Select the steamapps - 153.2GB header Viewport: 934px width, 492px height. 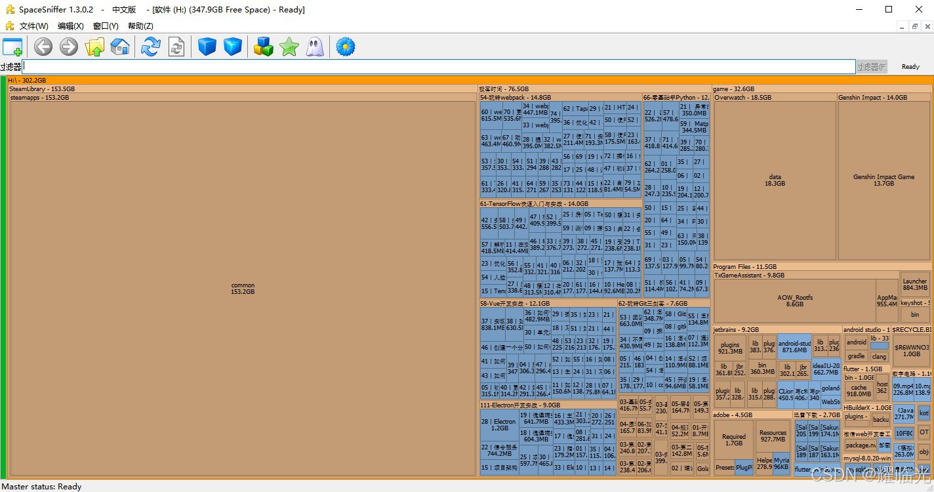243,97
